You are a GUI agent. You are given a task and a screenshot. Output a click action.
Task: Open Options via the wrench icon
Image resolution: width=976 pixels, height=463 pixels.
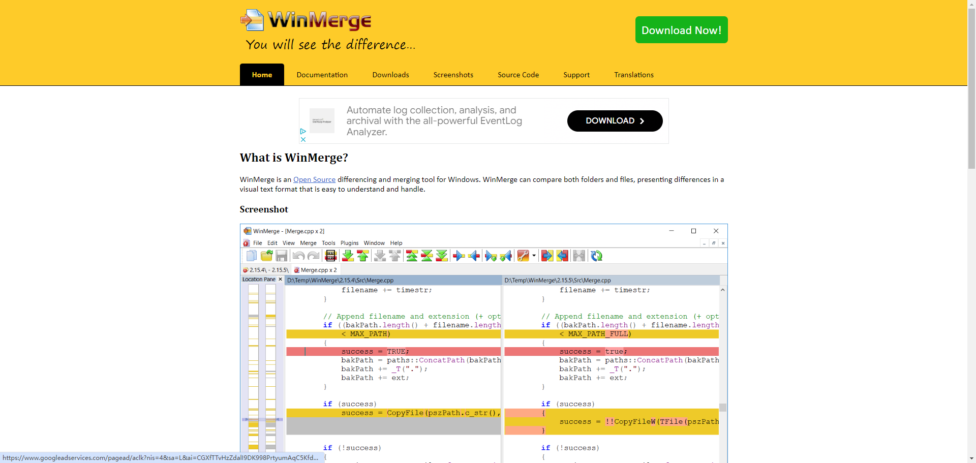click(x=523, y=256)
